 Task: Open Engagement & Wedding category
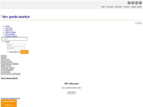coord(10,64)
